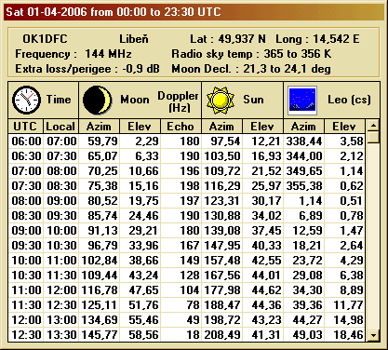
Task: Click Moon azimuth value 145,77
Action: tap(100, 335)
